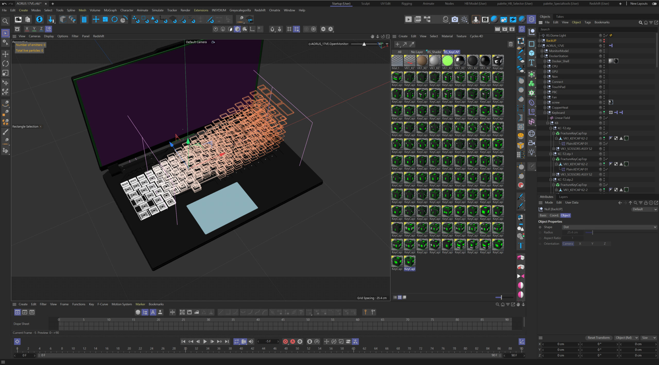Select the bright green VK1_KE material thumbnail

(x=447, y=61)
